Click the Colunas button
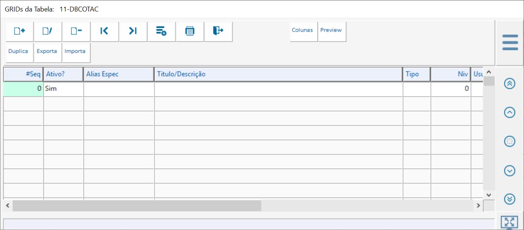Screen dimensions: 524x230 pyautogui.click(x=302, y=30)
